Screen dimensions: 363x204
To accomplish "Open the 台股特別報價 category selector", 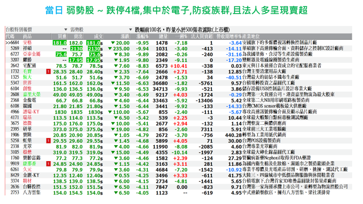I will pyautogui.click(x=34, y=29).
